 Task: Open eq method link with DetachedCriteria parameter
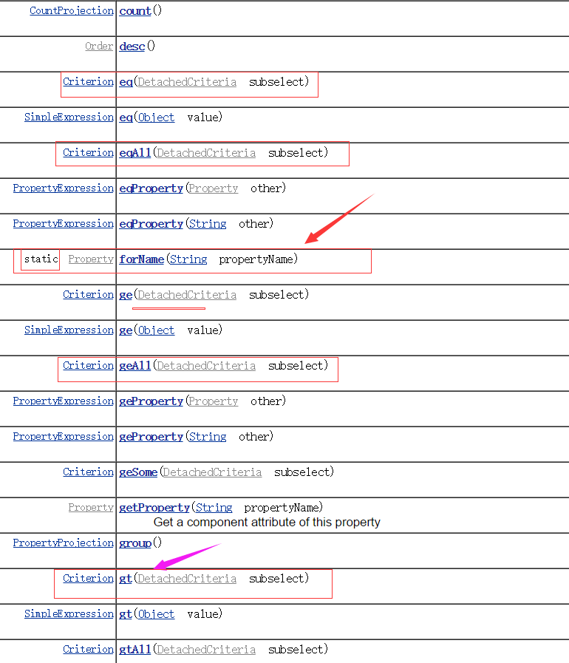point(126,81)
